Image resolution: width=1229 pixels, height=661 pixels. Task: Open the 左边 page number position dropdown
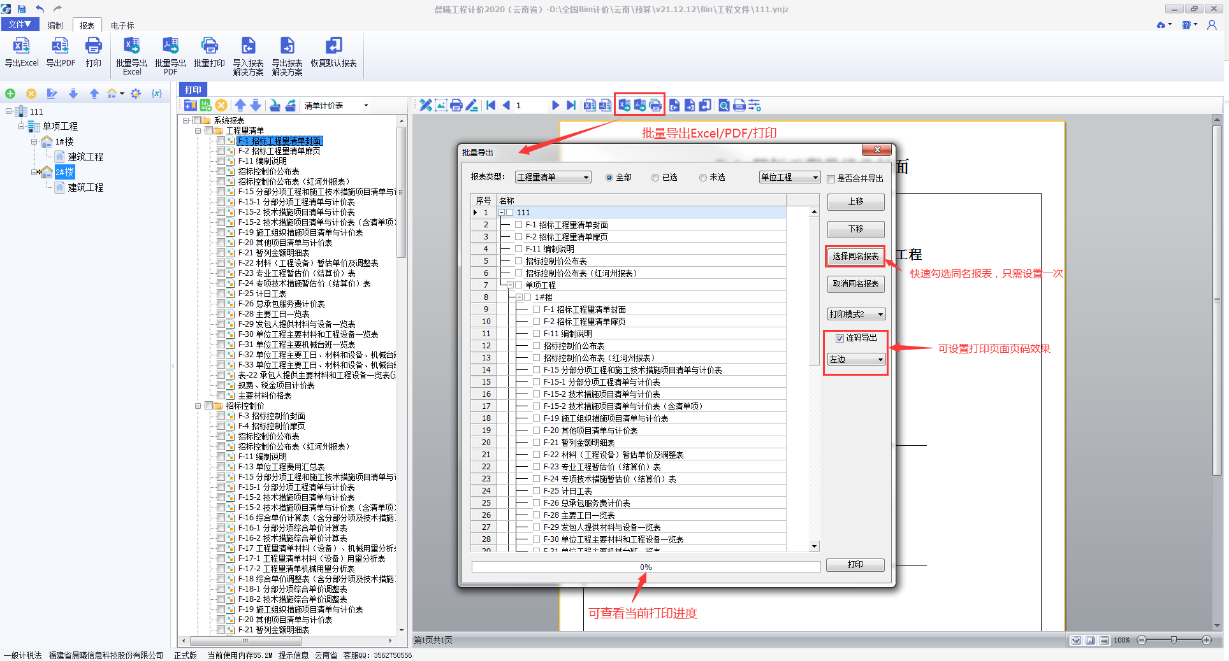pyautogui.click(x=856, y=359)
